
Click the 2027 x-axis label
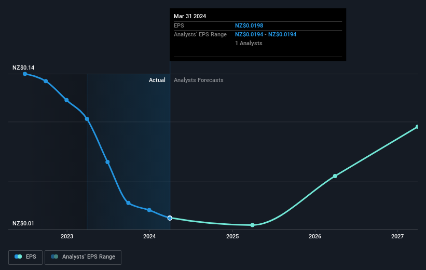click(397, 236)
